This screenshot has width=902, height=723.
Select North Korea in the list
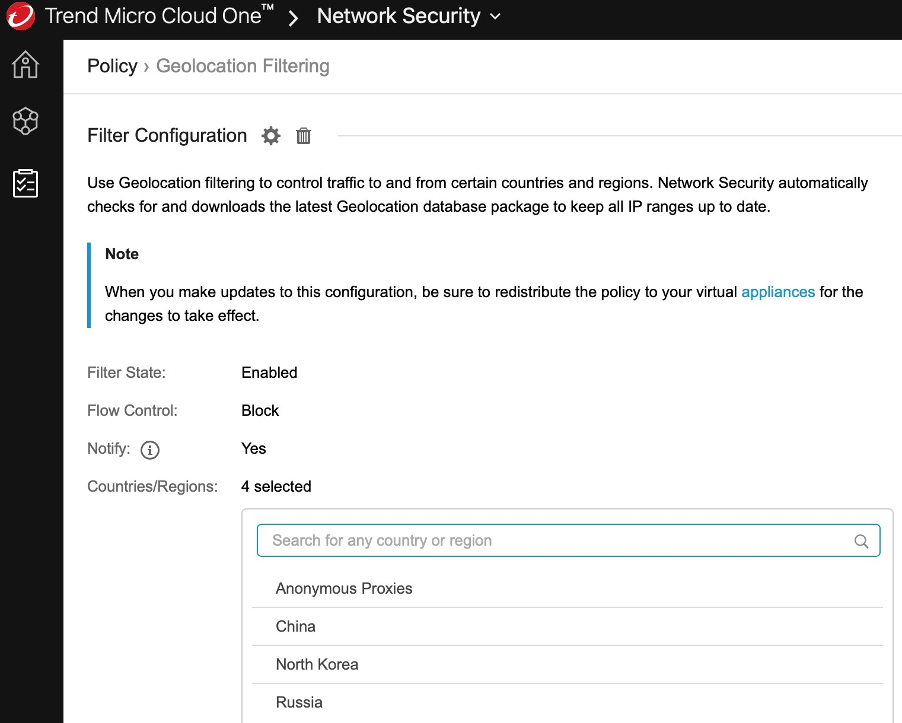[x=568, y=664]
